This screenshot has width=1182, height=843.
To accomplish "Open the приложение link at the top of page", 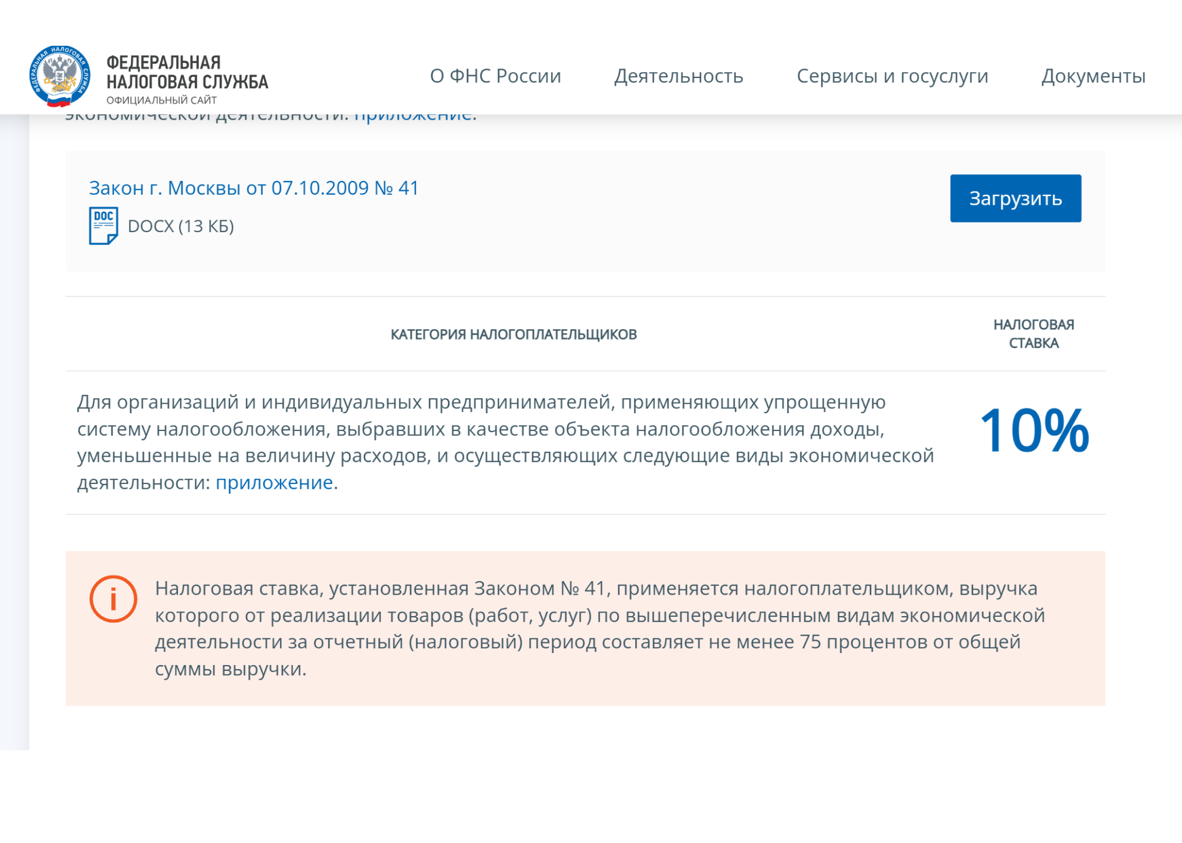I will 414,115.
